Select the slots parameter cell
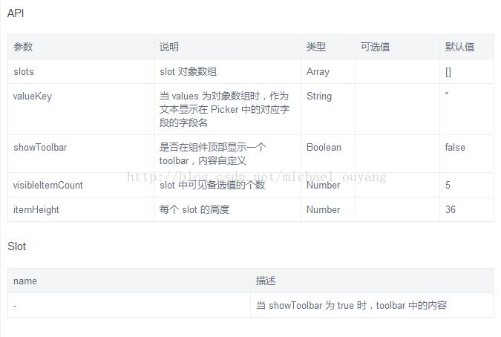Viewport: 501px width, 337px height. [x=24, y=72]
